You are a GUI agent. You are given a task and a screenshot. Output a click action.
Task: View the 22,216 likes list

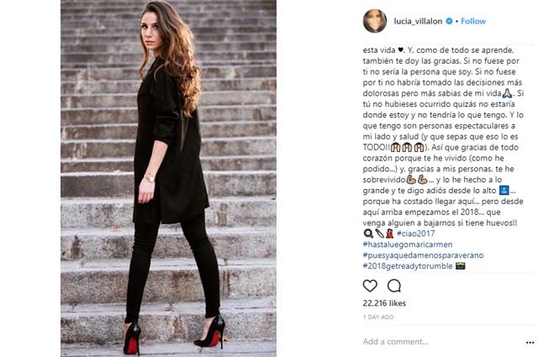pos(384,303)
